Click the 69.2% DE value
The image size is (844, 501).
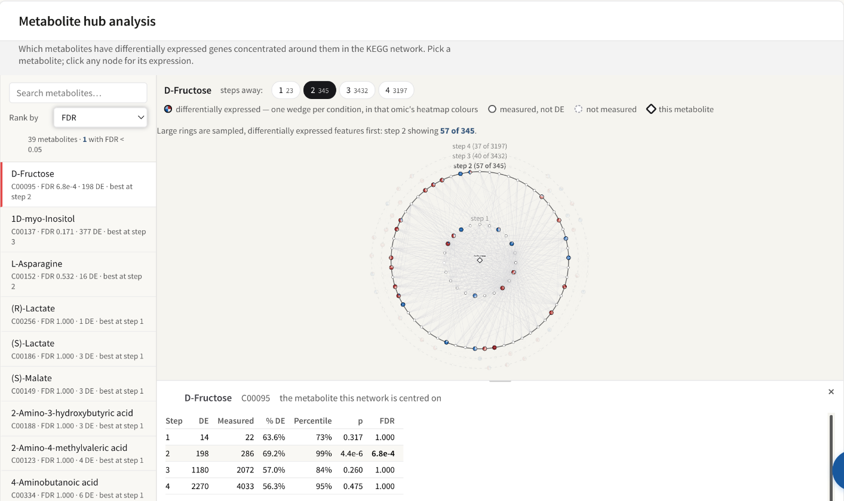coord(274,453)
